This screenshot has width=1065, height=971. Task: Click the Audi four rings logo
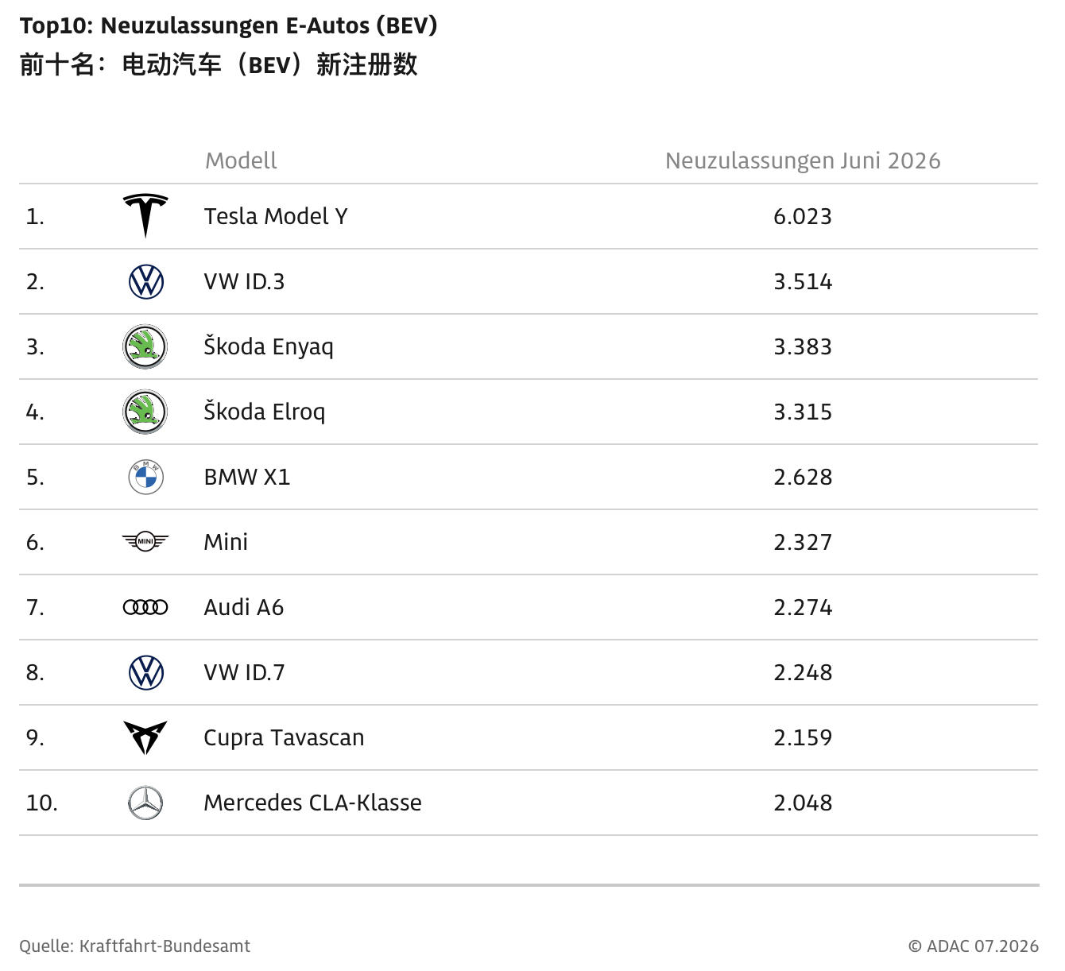click(145, 607)
